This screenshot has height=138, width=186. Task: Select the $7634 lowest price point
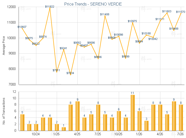[x=70, y=75]
